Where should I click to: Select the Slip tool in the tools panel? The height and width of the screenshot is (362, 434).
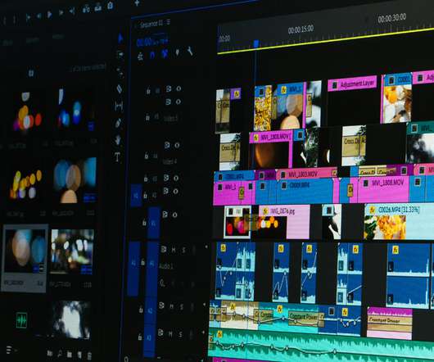119,106
